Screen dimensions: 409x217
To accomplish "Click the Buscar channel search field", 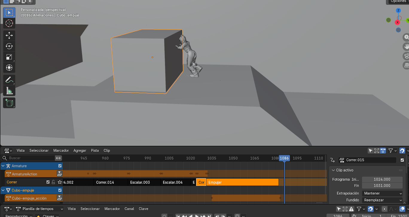I will 30,158.
